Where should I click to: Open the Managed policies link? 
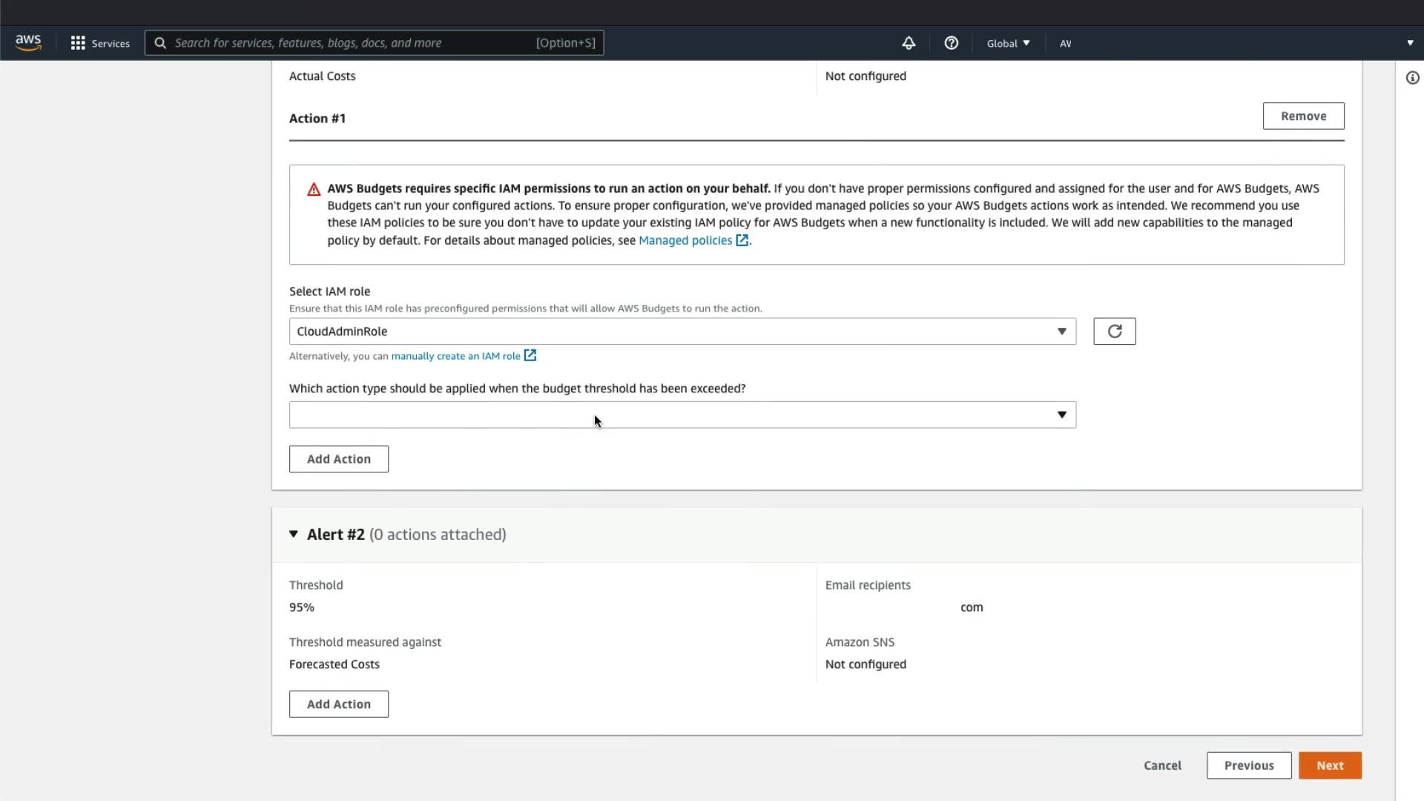point(685,240)
